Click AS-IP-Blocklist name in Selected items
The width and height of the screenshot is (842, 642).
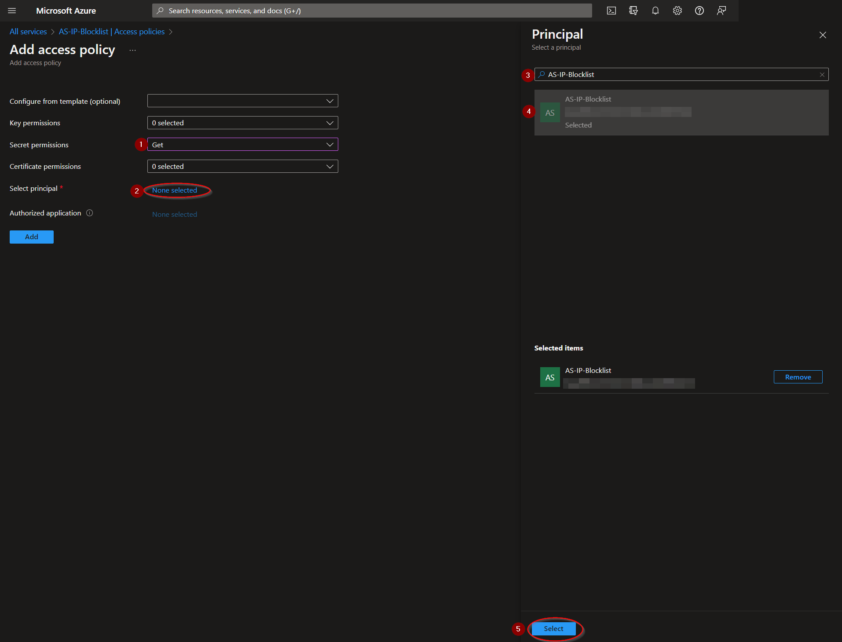[x=588, y=370]
